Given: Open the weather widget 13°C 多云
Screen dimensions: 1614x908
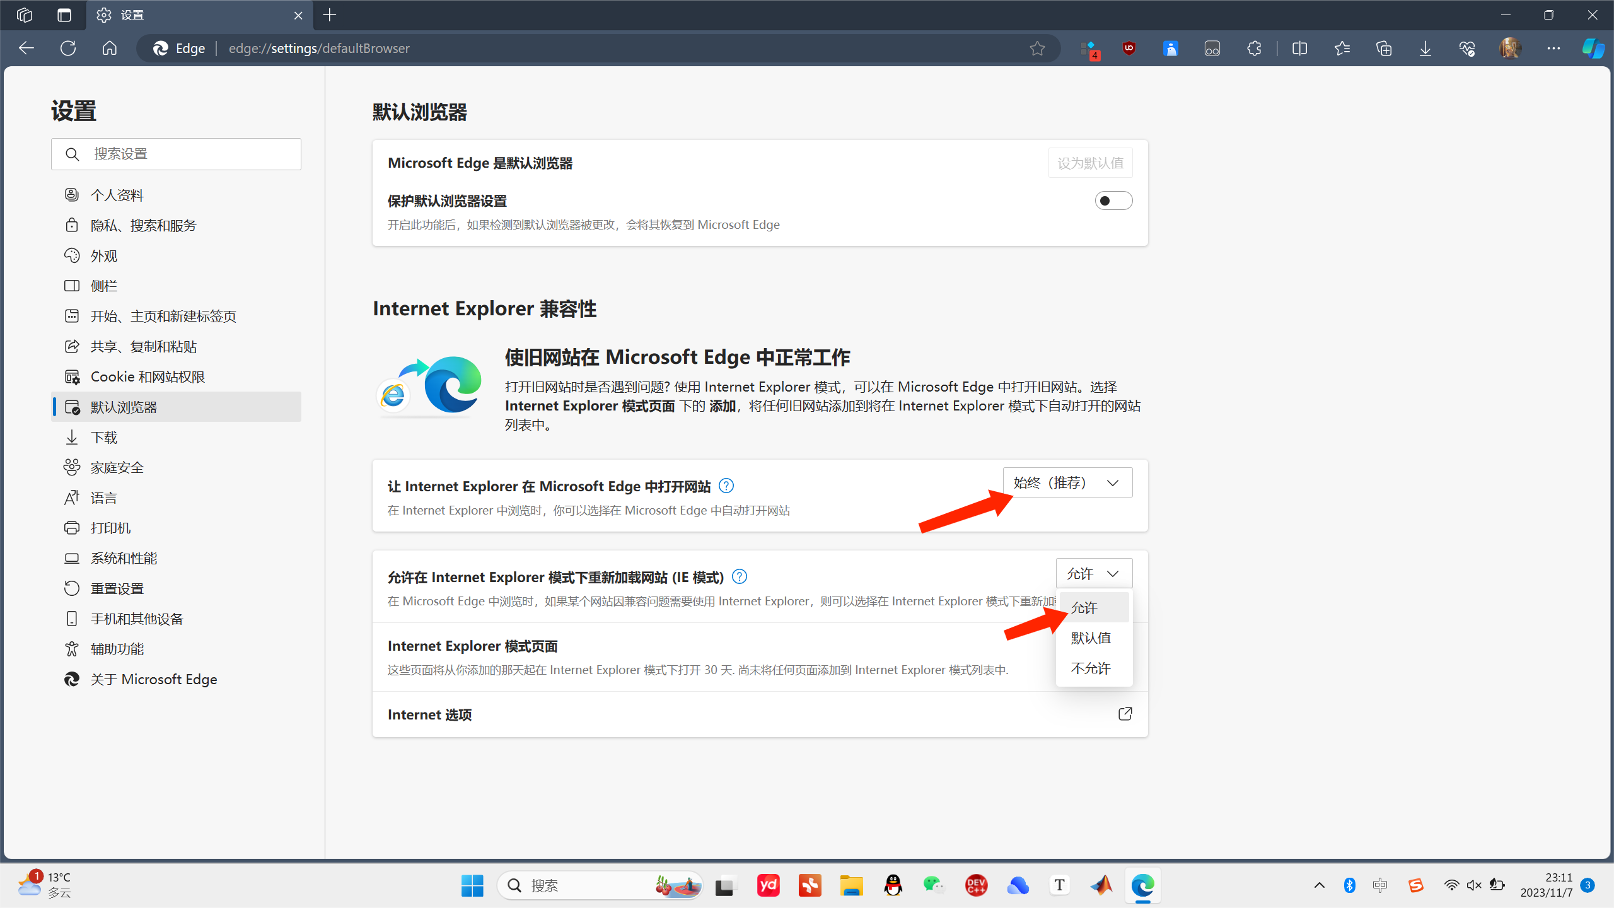Looking at the screenshot, I should pos(45,885).
